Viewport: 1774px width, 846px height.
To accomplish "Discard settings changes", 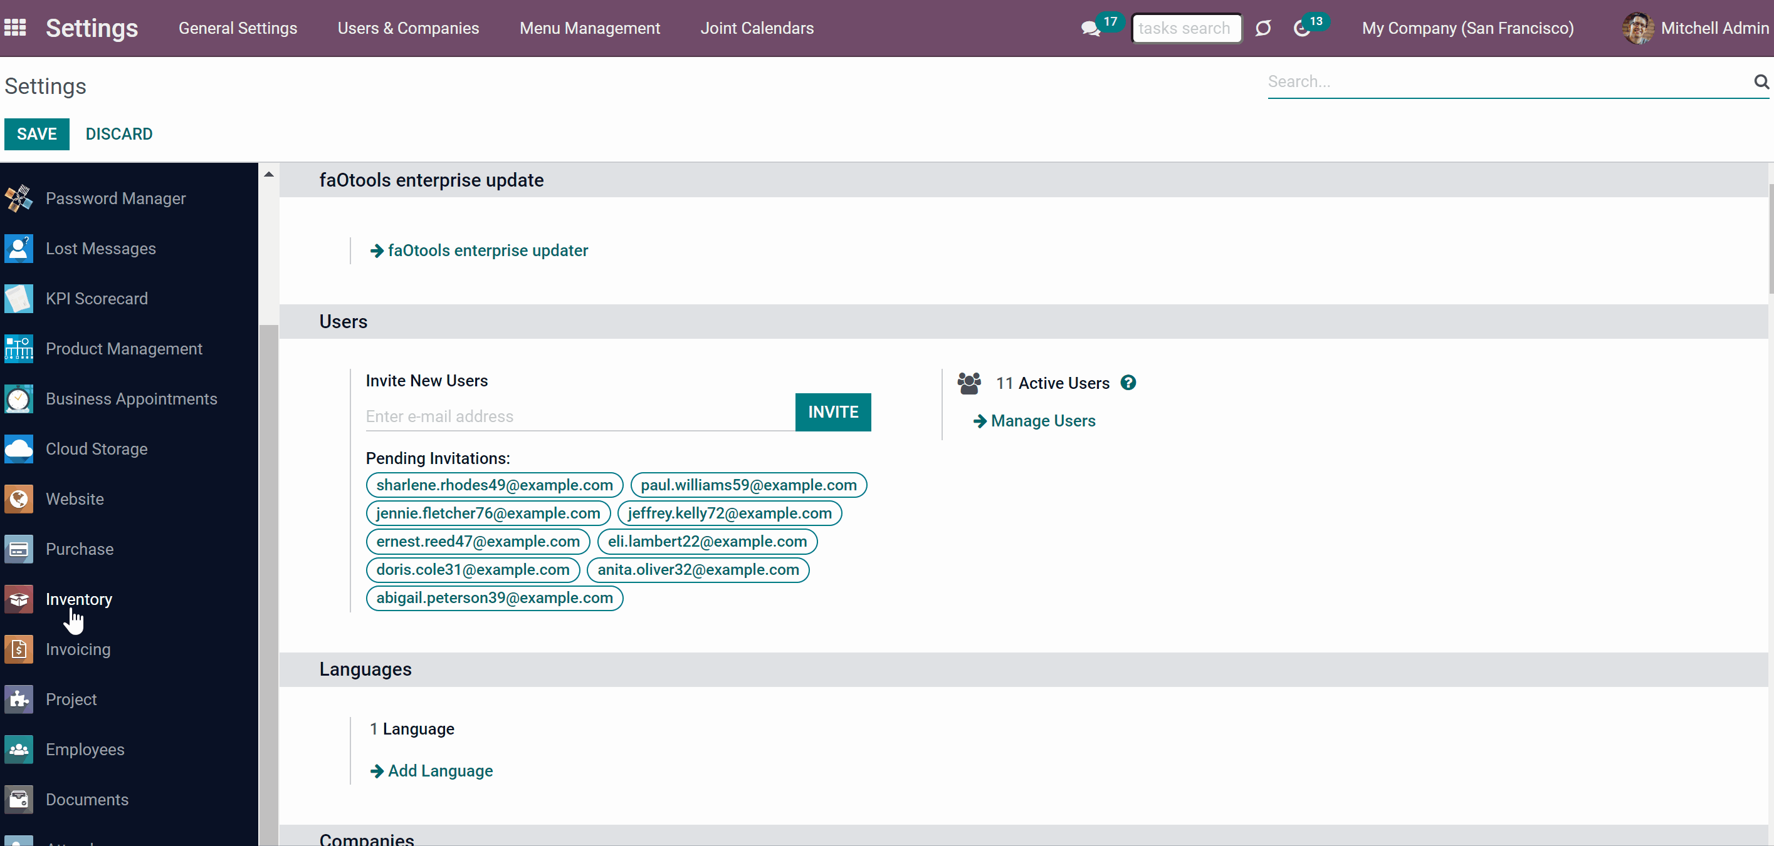I will coord(119,134).
